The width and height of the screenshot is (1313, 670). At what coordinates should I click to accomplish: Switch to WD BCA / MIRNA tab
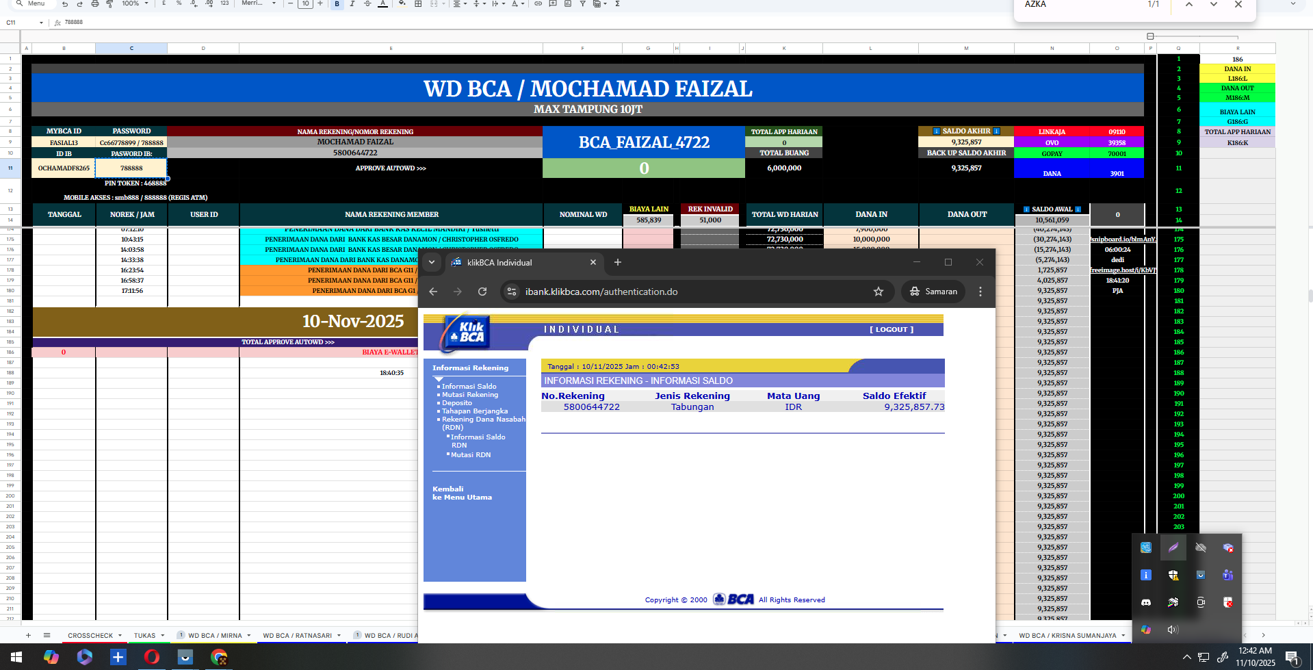(x=215, y=635)
